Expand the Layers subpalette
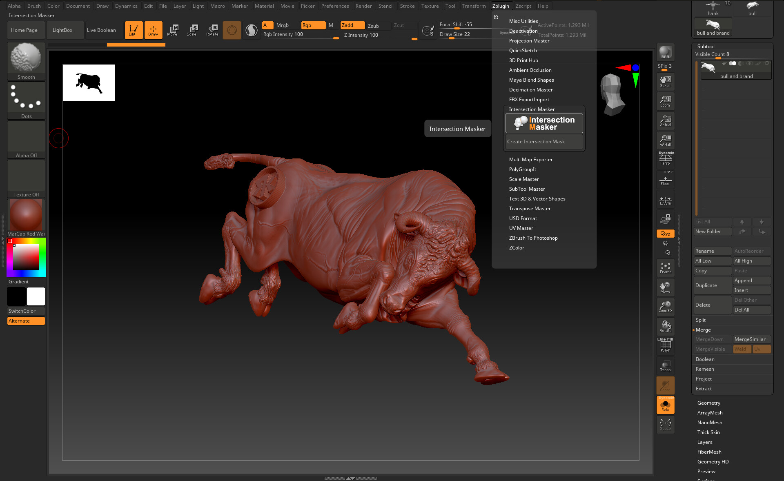The image size is (784, 481). (x=705, y=442)
